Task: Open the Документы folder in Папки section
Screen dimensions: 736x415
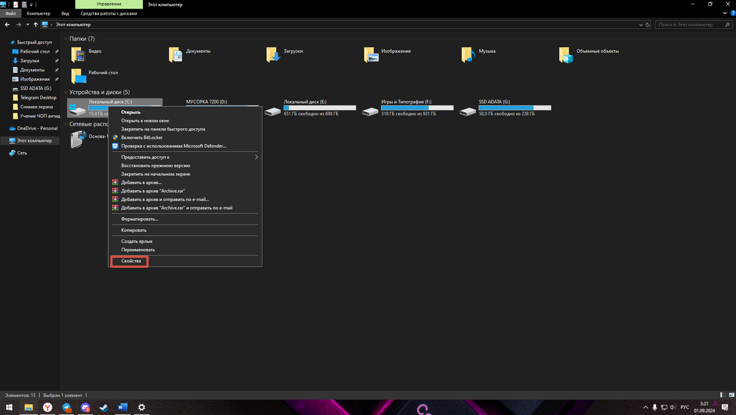Action: pos(176,55)
